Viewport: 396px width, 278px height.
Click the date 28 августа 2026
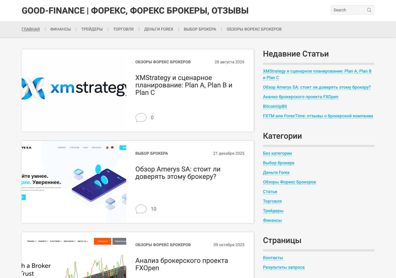(x=230, y=62)
